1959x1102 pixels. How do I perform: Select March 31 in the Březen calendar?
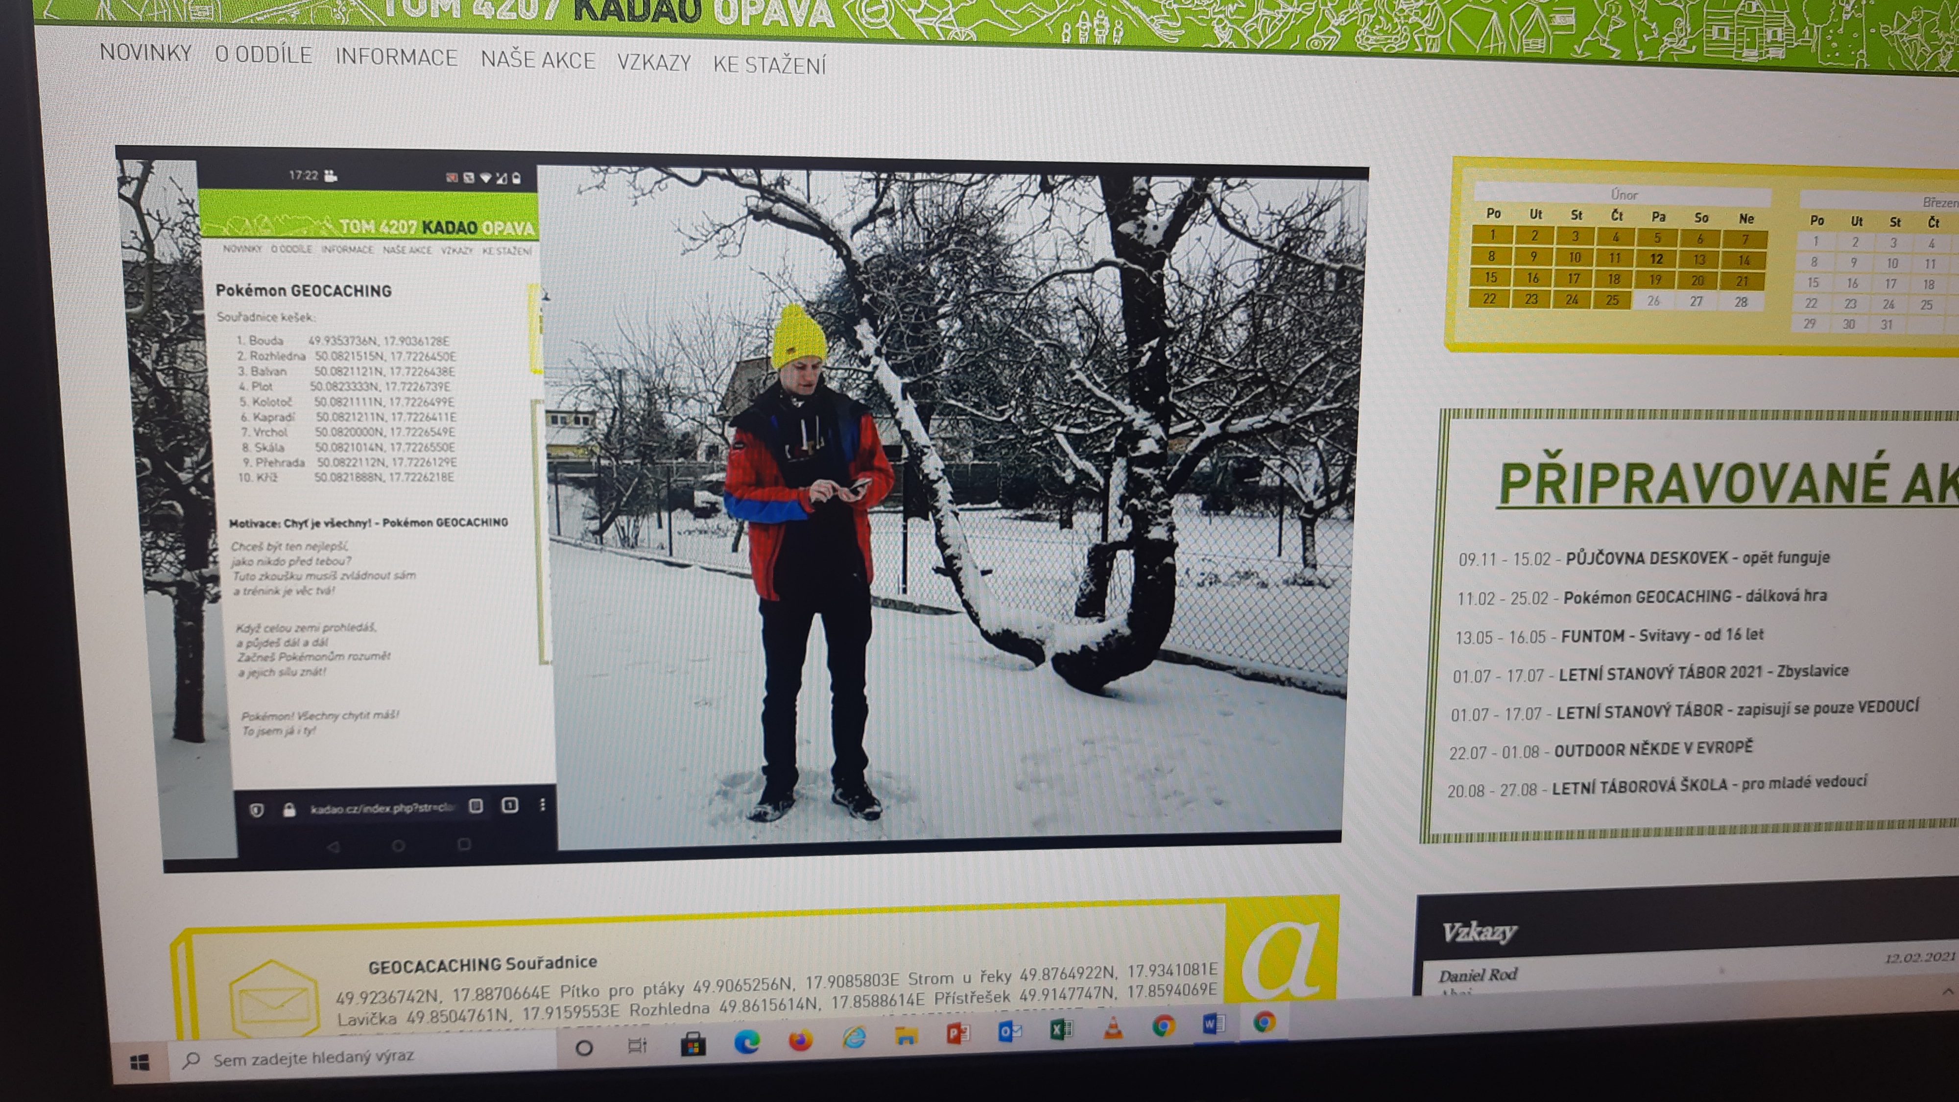point(1887,324)
